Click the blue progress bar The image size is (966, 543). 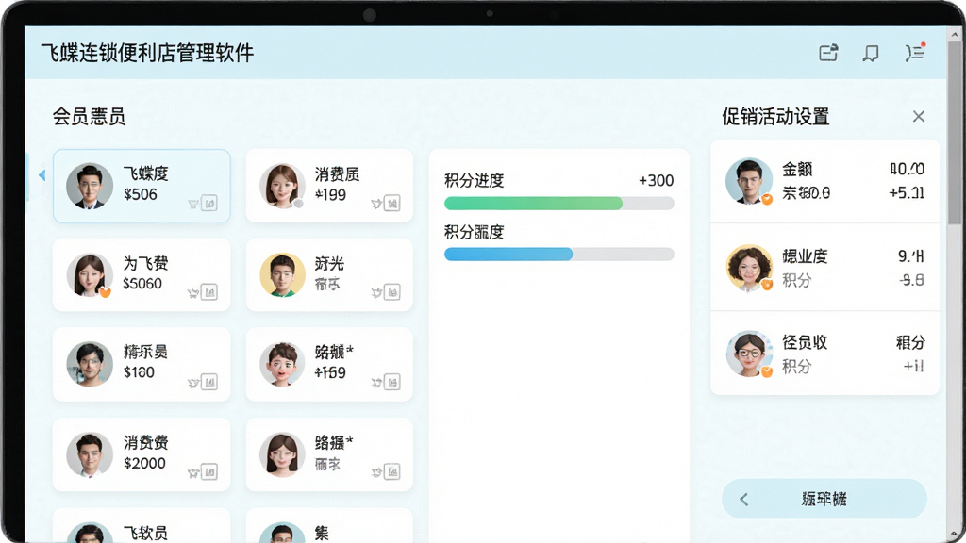point(558,255)
